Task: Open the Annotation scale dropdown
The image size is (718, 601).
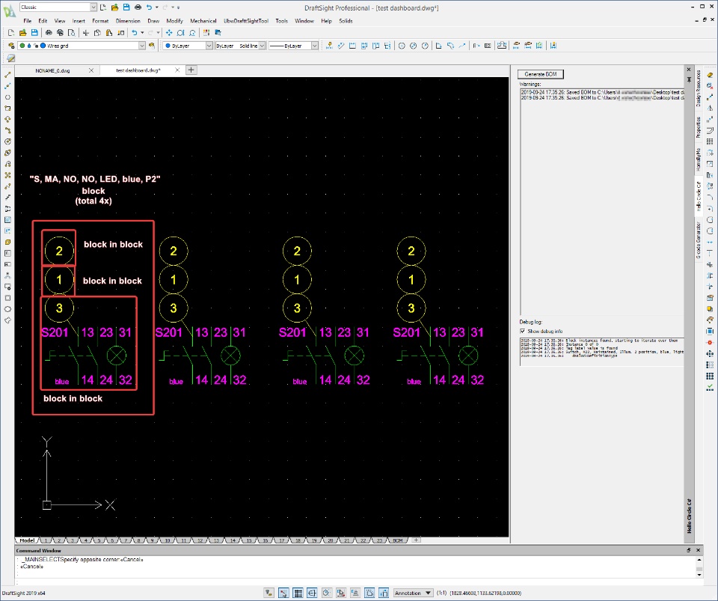Action: click(x=414, y=593)
